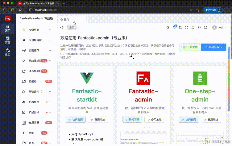
Task: Expand the 导航图标 menu chevron
Action: [x=50, y=61]
